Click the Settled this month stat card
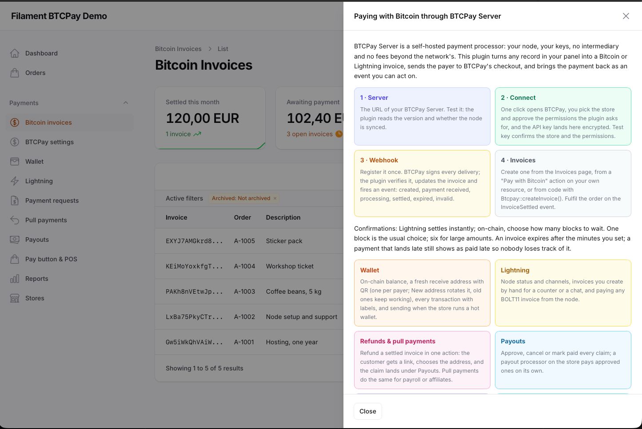The width and height of the screenshot is (642, 429). point(210,118)
